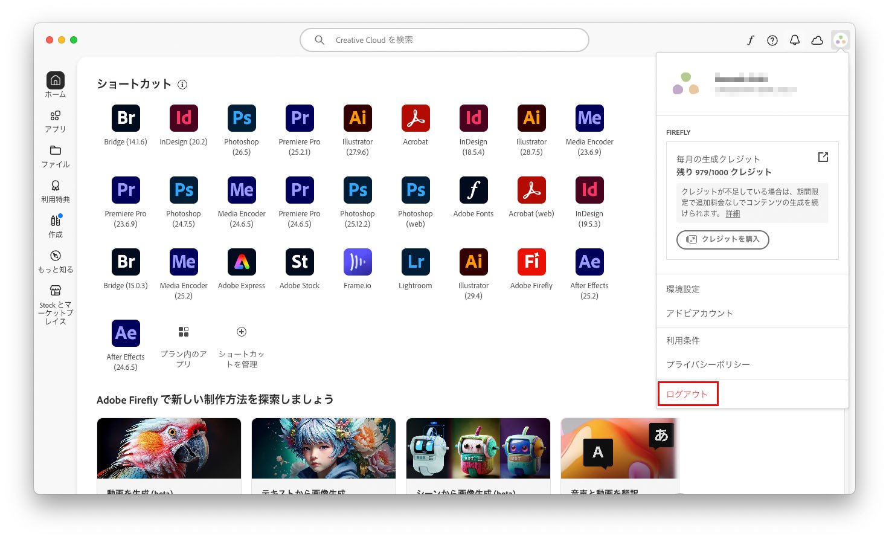Open Adobe Firefly shortcut
Viewport: 889px width, 539px height.
pos(531,262)
